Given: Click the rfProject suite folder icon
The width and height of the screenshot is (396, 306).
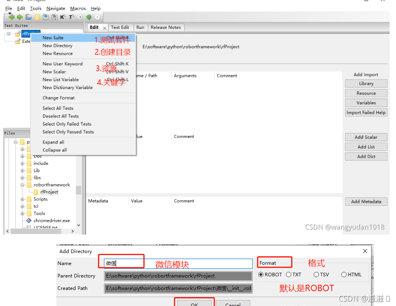Looking at the screenshot, I should (18, 34).
